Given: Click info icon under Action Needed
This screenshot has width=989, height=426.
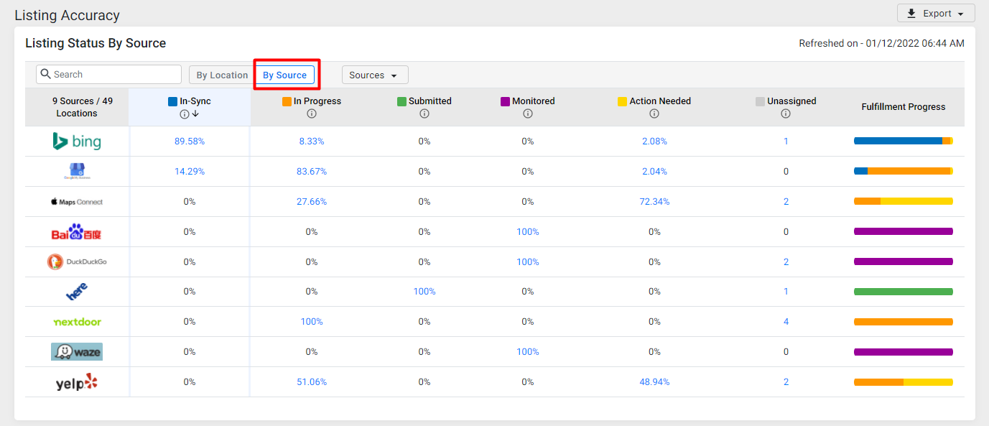Looking at the screenshot, I should click(654, 114).
